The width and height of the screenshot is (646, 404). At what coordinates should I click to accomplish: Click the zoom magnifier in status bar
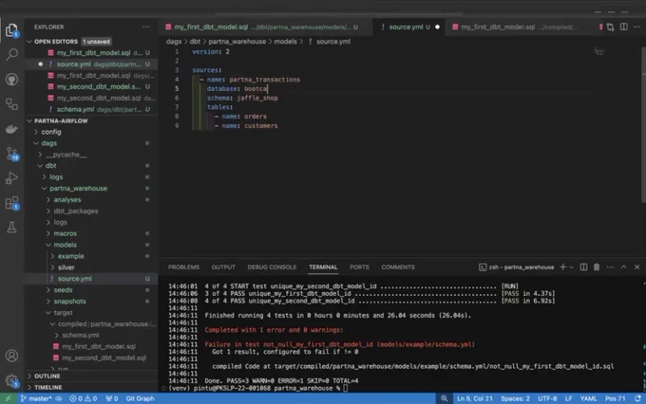tap(445, 398)
